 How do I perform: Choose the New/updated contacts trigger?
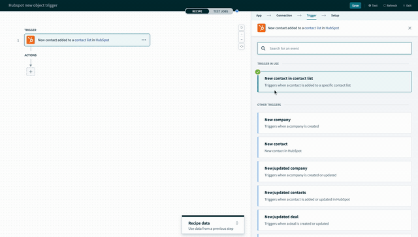[x=334, y=196]
